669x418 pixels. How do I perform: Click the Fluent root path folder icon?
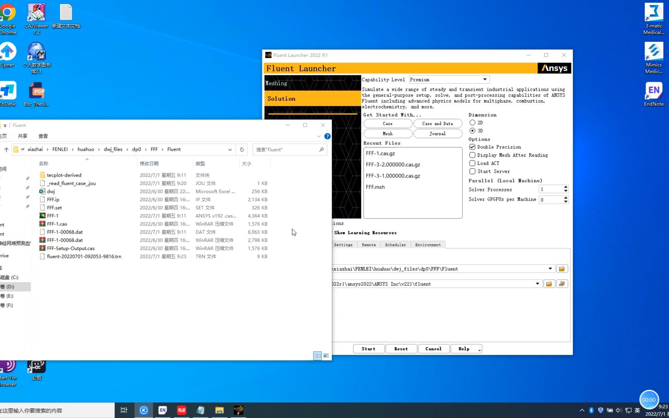[x=549, y=284]
